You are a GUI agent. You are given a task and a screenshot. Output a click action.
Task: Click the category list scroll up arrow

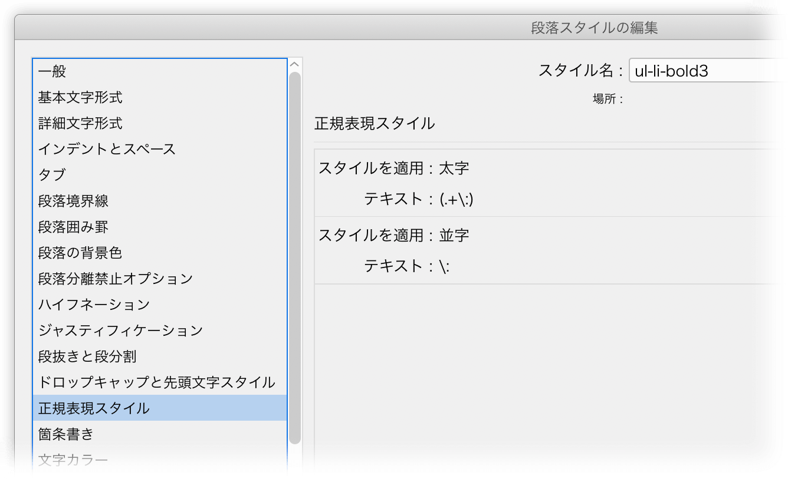tap(295, 64)
